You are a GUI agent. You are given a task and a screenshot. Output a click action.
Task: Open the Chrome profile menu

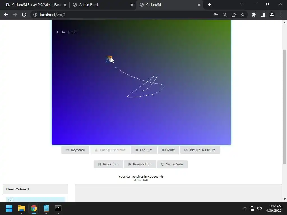coord(272,15)
